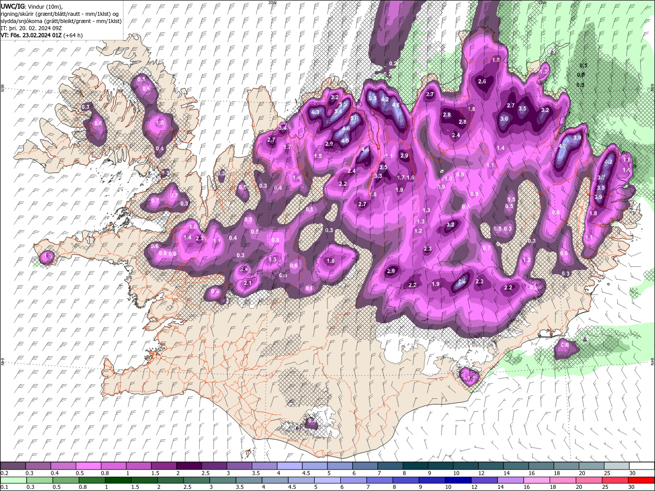This screenshot has width=655, height=491.
Task: Click the snow swatch between 12 and 14
Action: 490,466
